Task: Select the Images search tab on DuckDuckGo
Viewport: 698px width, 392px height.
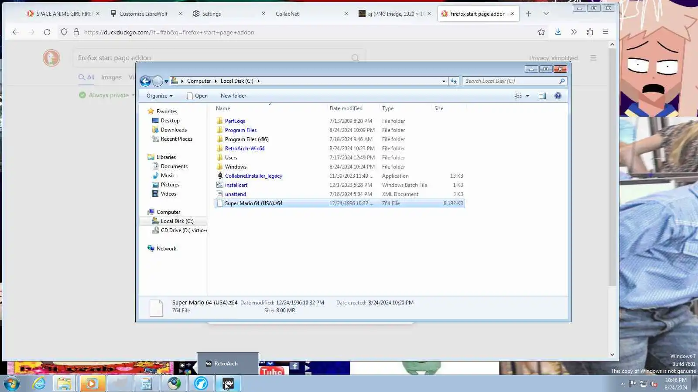Action: (111, 77)
